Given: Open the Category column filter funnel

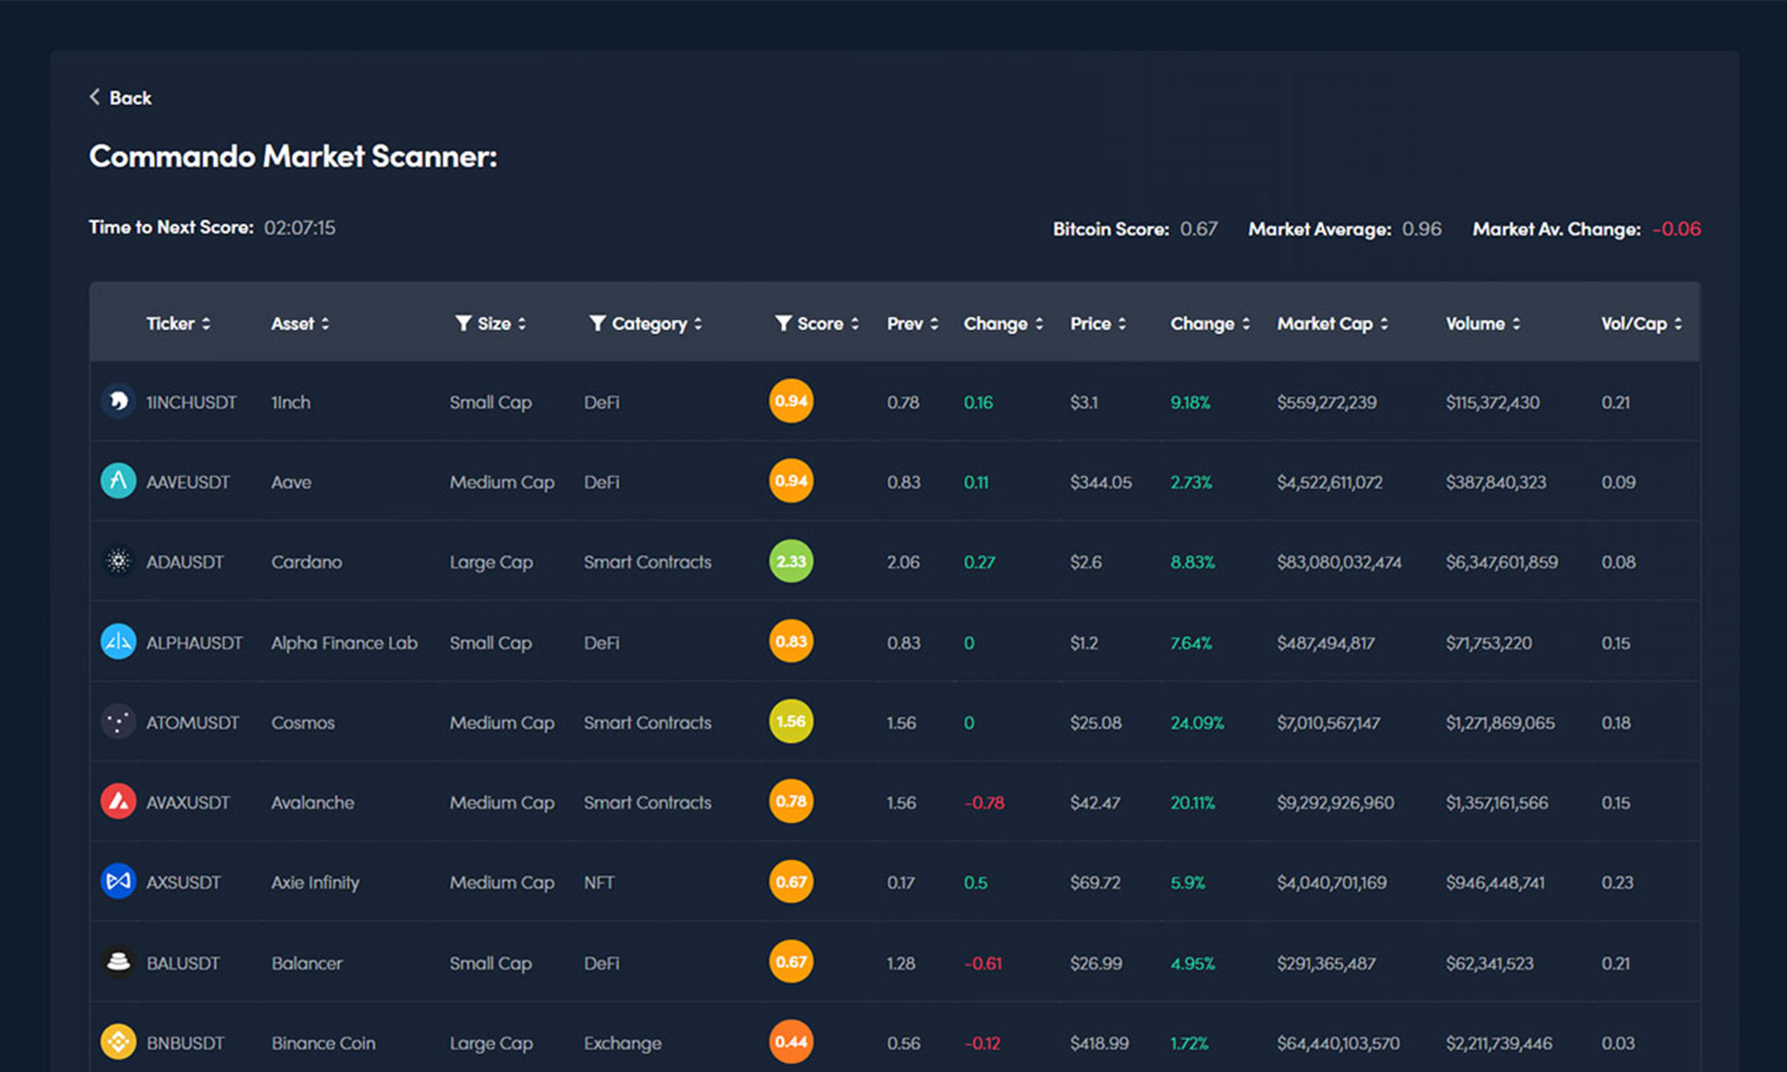Looking at the screenshot, I should (597, 323).
